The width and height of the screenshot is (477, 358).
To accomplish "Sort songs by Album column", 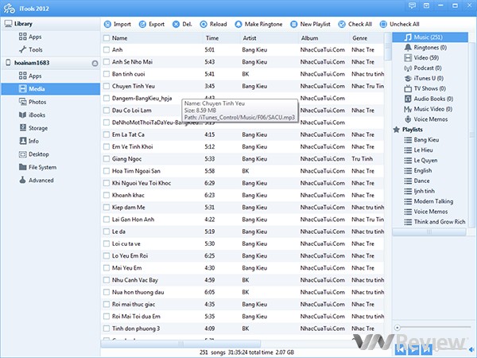I will click(310, 38).
